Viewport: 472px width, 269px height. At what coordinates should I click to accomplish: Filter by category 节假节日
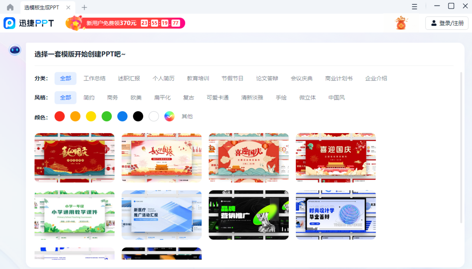click(x=232, y=78)
